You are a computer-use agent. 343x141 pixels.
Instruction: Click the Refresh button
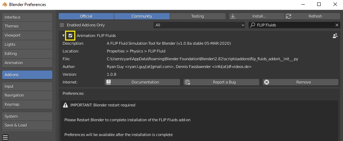(x=312, y=16)
